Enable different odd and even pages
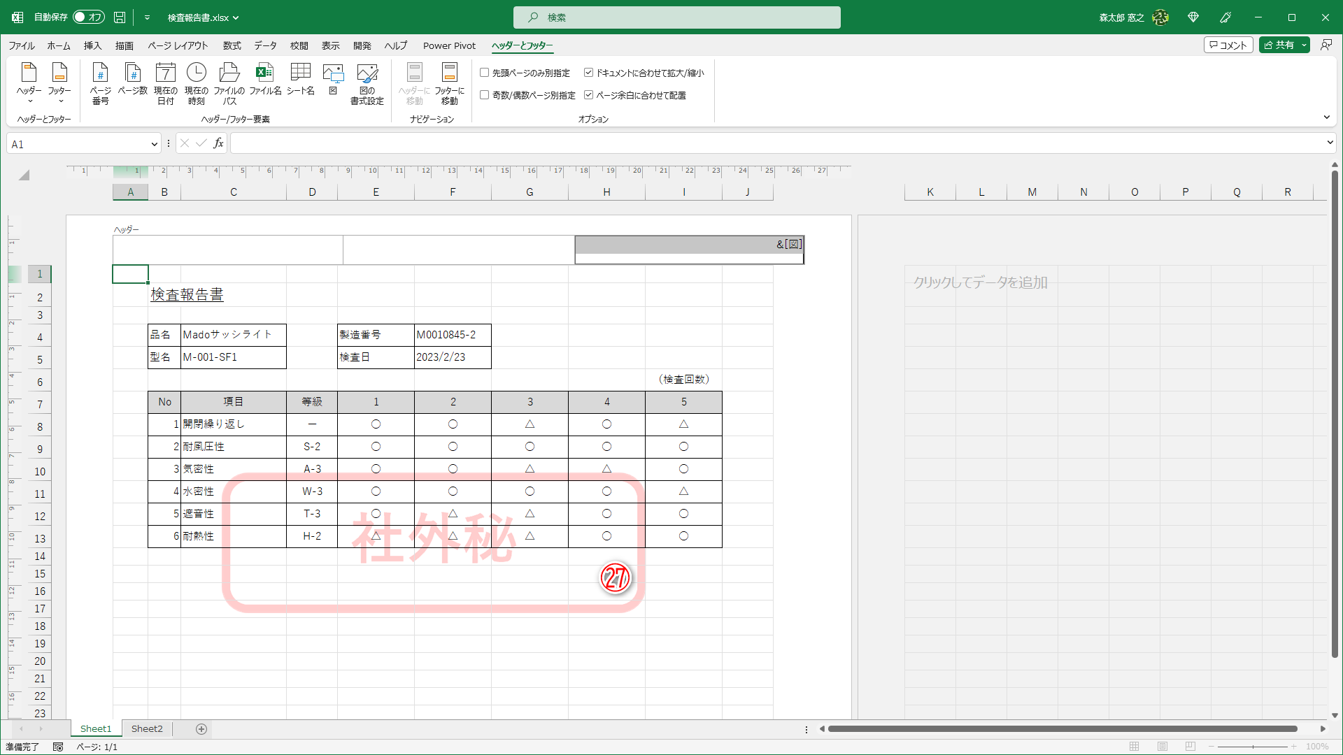Screen dimensions: 1343x755 [x=484, y=95]
